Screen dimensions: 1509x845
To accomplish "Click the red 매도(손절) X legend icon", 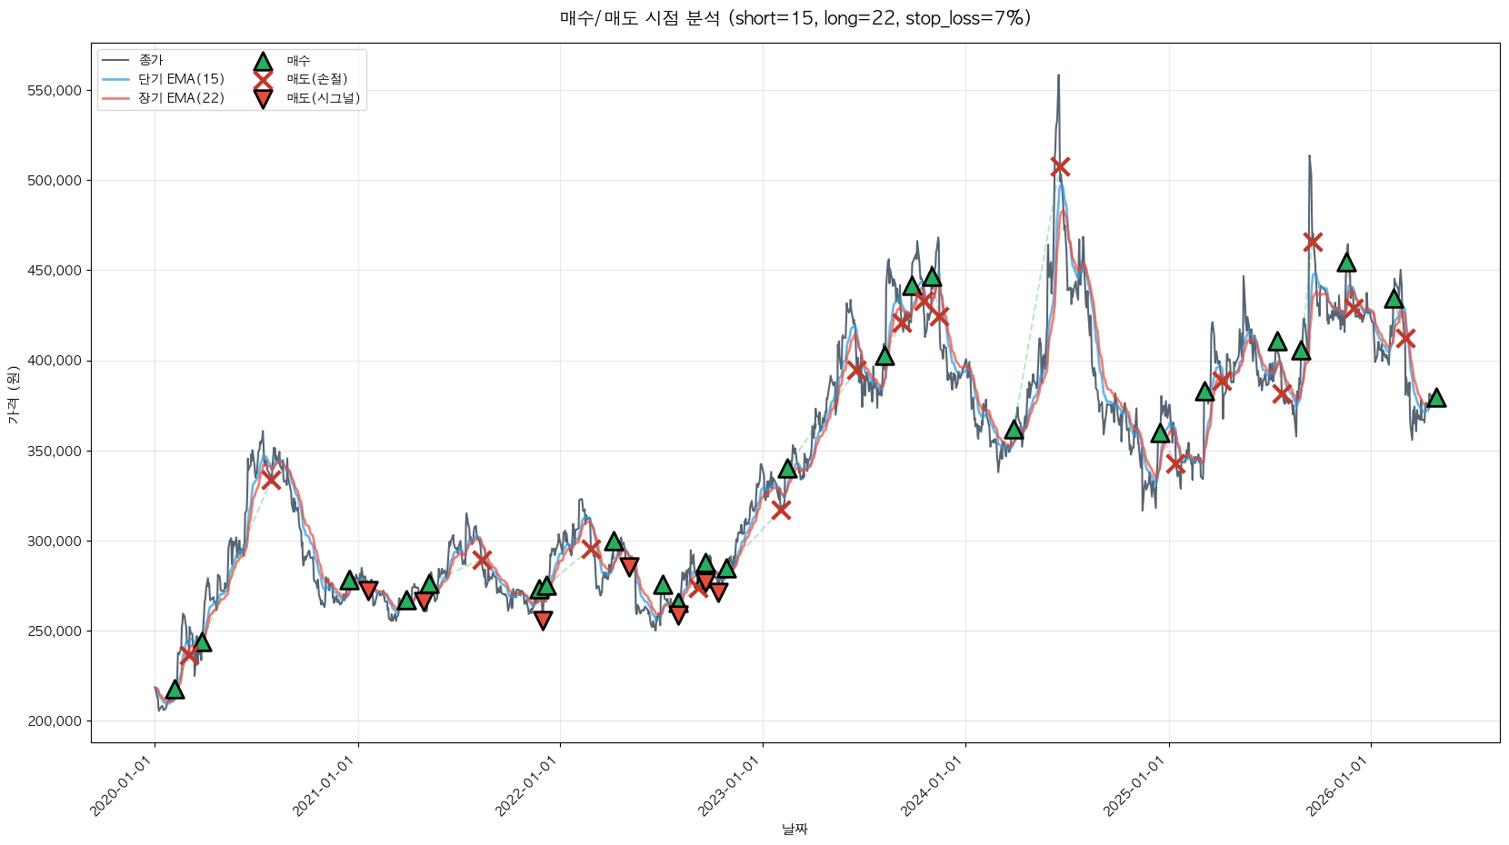I will click(263, 80).
